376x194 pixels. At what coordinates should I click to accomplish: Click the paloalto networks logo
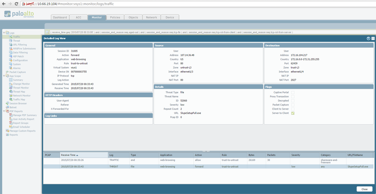19,14
